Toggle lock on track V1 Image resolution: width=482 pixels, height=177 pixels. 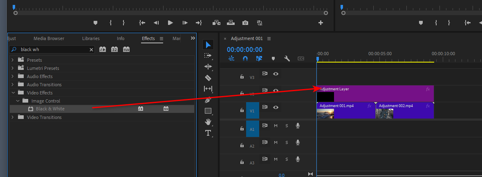[x=242, y=111]
